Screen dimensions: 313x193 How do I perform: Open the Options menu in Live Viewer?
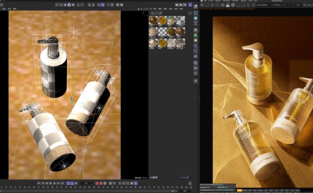tap(243, 1)
